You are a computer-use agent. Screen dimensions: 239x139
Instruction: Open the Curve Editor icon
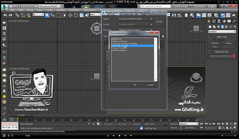pyautogui.click(x=204, y=15)
